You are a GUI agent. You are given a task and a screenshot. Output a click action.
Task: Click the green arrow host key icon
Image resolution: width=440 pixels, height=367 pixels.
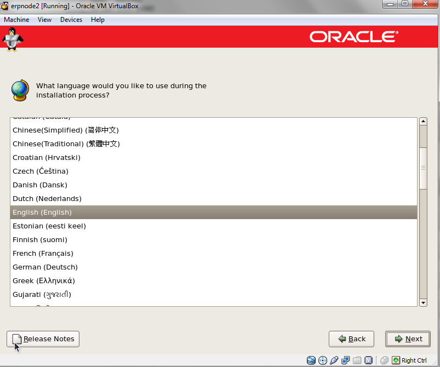coord(396,360)
